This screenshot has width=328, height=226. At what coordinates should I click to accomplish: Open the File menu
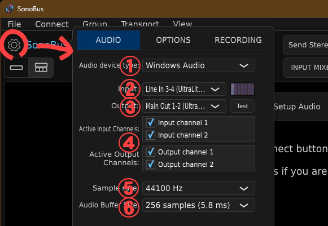(x=14, y=24)
